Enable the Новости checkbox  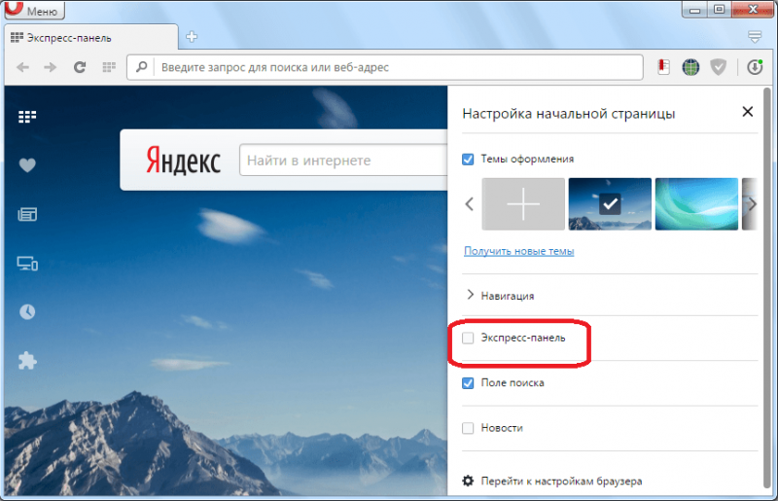click(x=468, y=428)
